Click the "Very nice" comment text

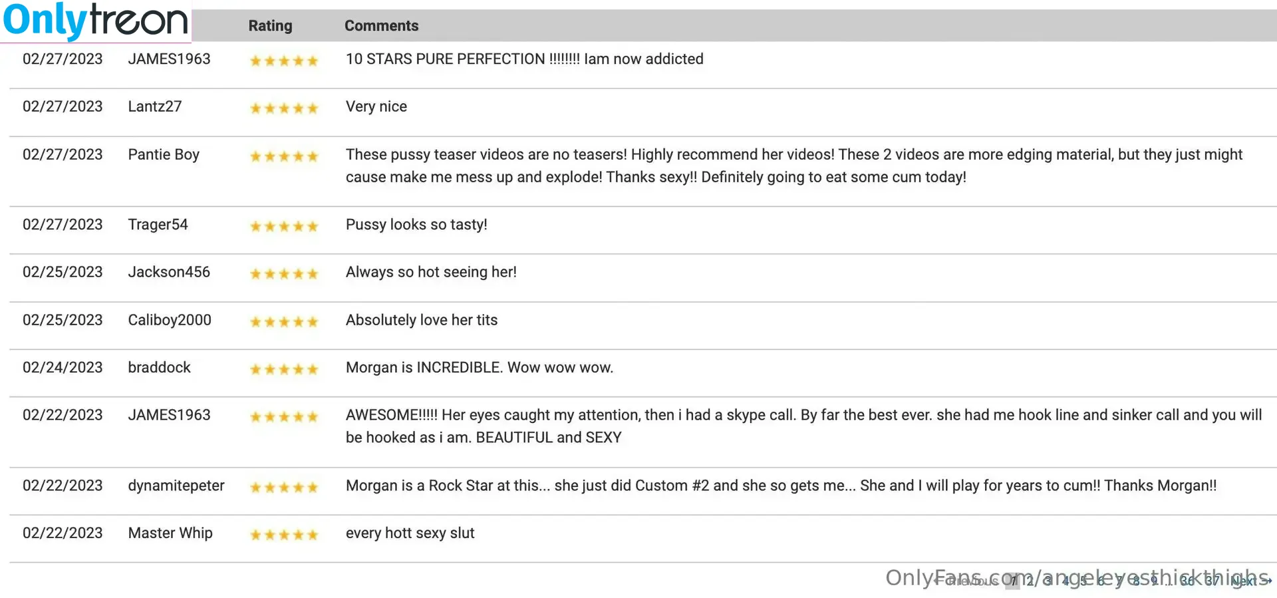376,106
